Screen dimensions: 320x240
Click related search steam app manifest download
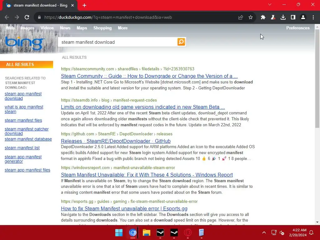coord(23,96)
